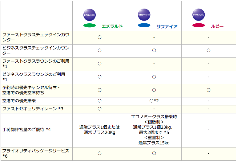
Task: Click the エコノミークラス搭乗時 baggage text
Action: pos(154,117)
